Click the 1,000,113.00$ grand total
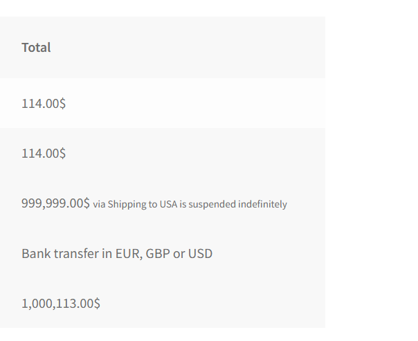Image resolution: width=418 pixels, height=341 pixels. tap(61, 304)
